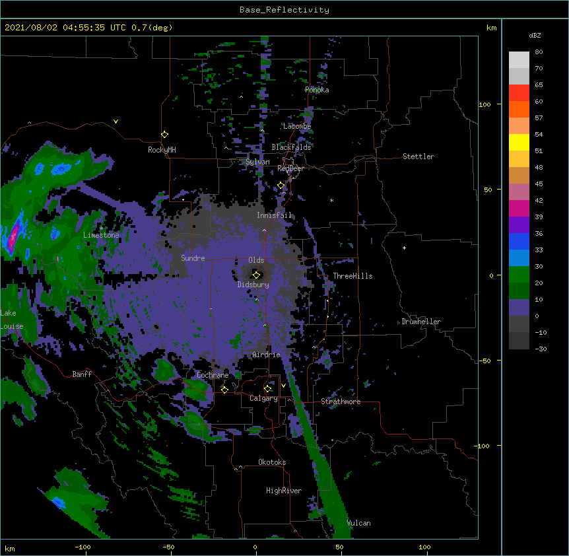Click the yellow diamond marker near RockyMH
The width and height of the screenshot is (569, 556).
[165, 135]
